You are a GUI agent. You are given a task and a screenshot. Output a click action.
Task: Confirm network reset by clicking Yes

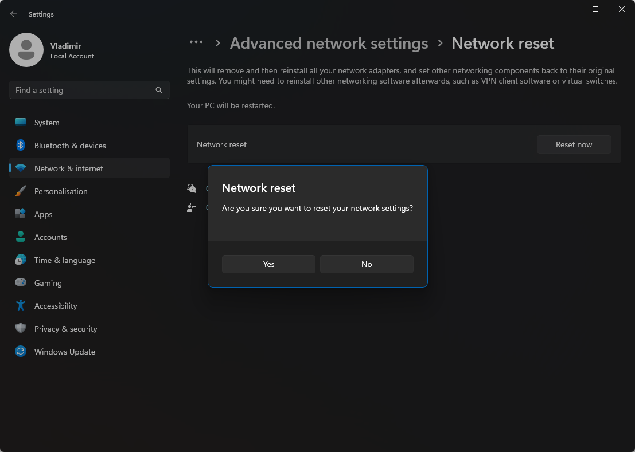click(268, 264)
